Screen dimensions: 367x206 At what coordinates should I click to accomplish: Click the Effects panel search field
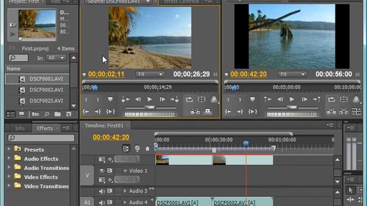[41, 138]
